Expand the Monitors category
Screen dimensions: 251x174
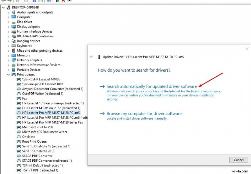tap(8, 56)
